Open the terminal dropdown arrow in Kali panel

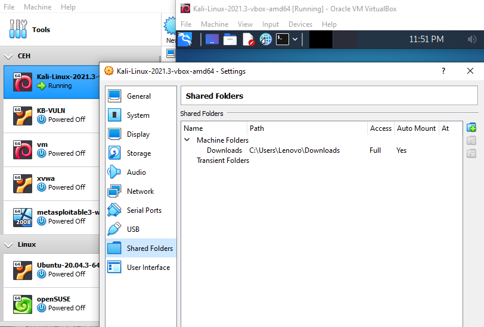[295, 39]
